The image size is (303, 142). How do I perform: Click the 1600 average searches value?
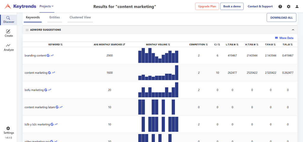click(x=109, y=73)
